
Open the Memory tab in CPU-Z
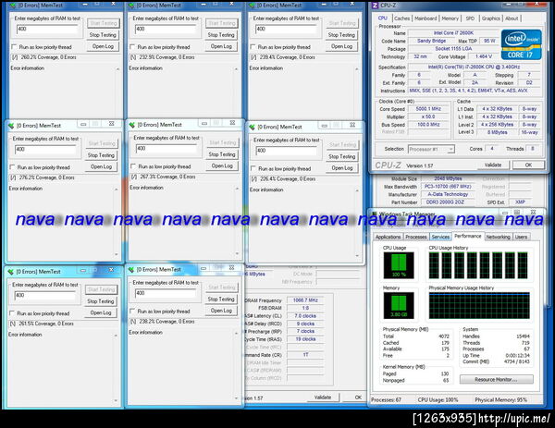pyautogui.click(x=450, y=18)
